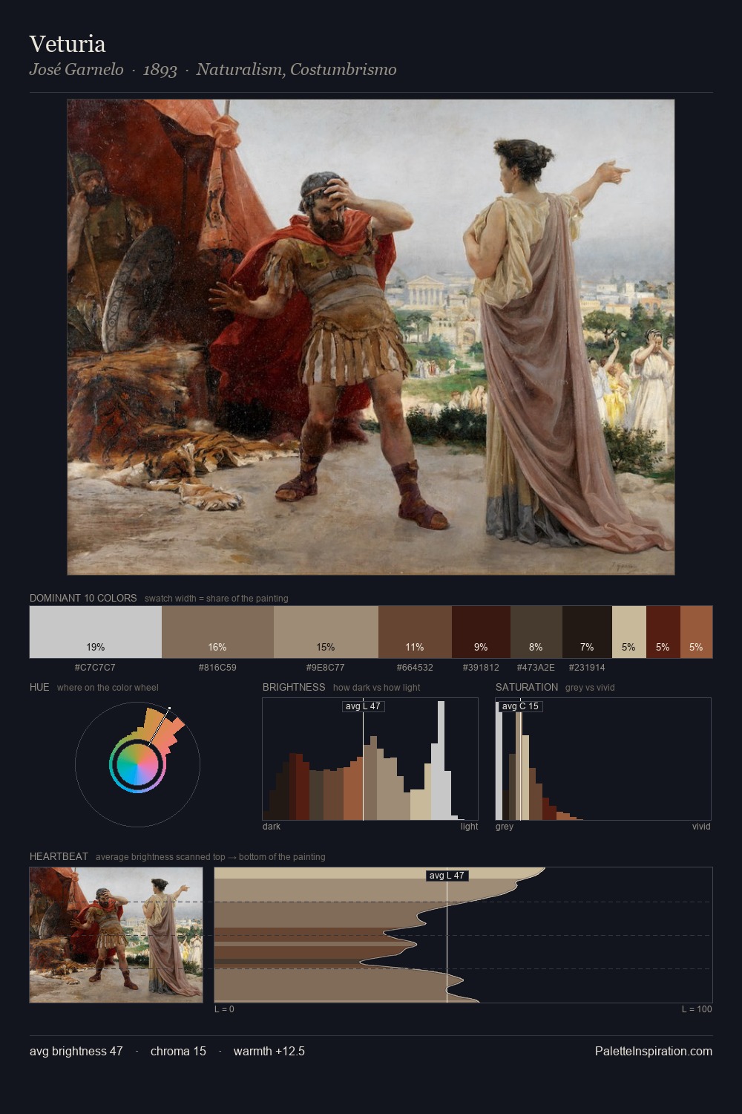This screenshot has width=742, height=1114.
Task: Click the 'dark' axis label under brightness
Action: click(272, 827)
